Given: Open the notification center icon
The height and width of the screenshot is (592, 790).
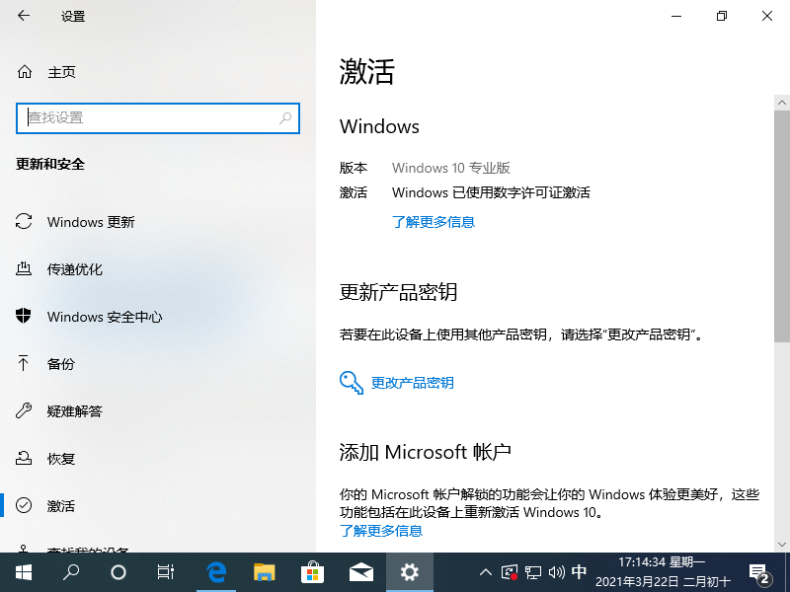Looking at the screenshot, I should pyautogui.click(x=761, y=573).
